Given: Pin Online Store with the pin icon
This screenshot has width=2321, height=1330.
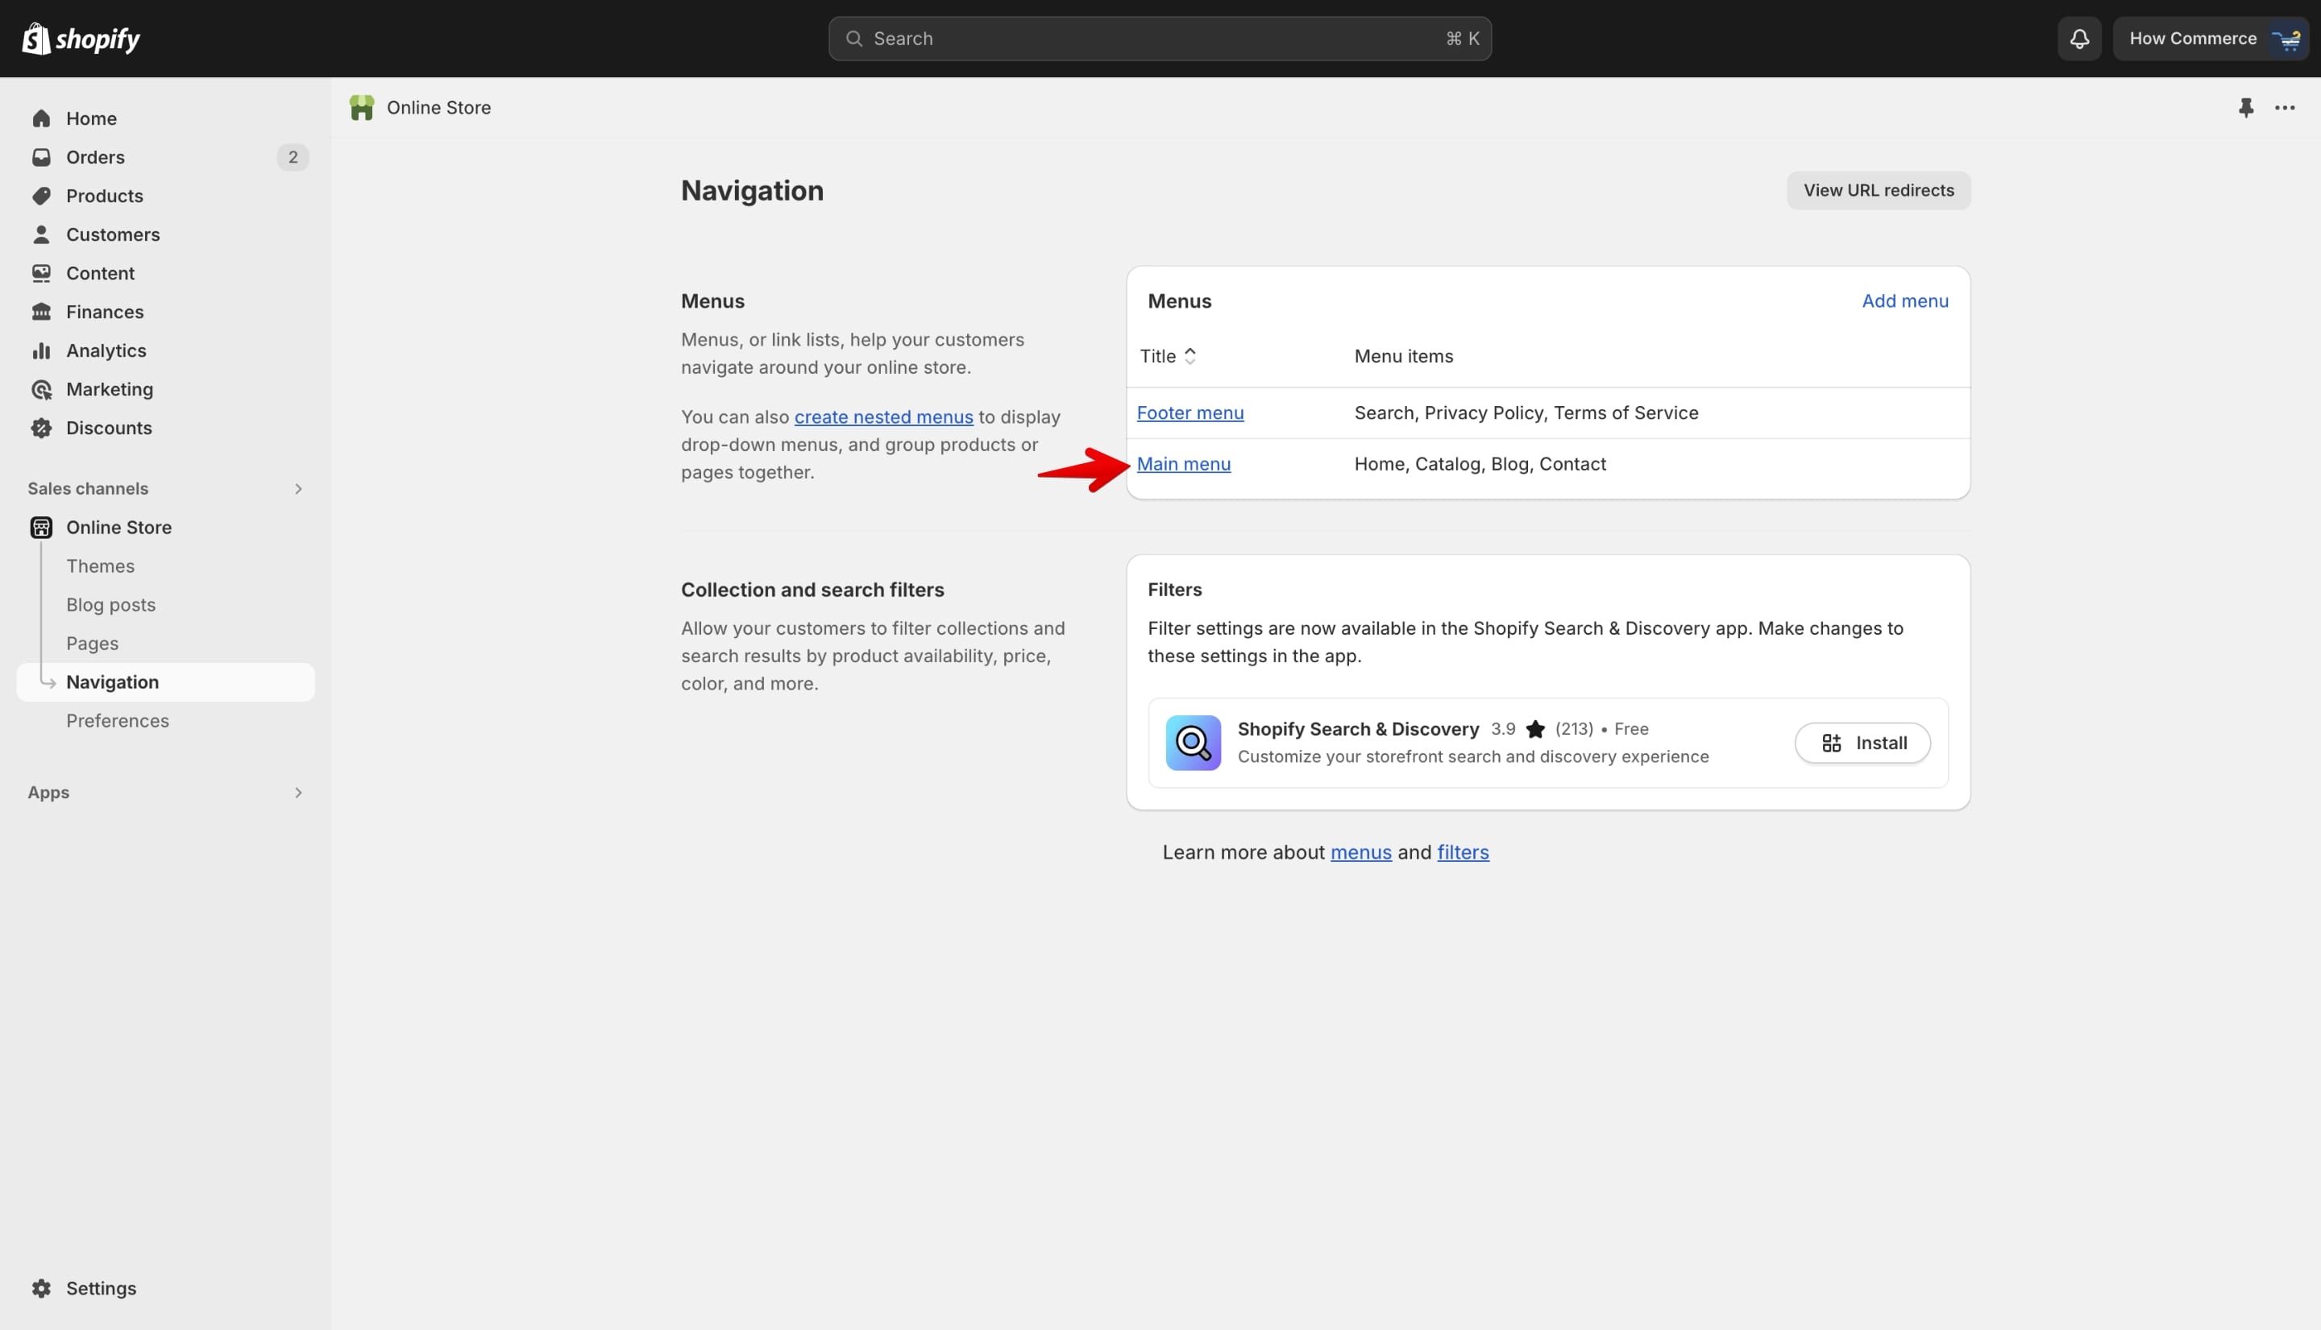Looking at the screenshot, I should coord(2246,108).
